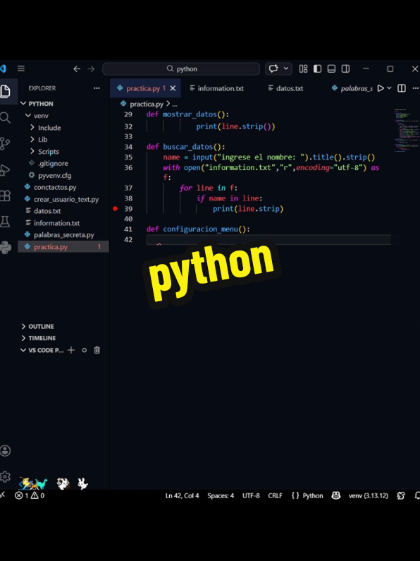Viewport: 420px width, 561px height.
Task: Run the Python file with play button
Action: 381,88
